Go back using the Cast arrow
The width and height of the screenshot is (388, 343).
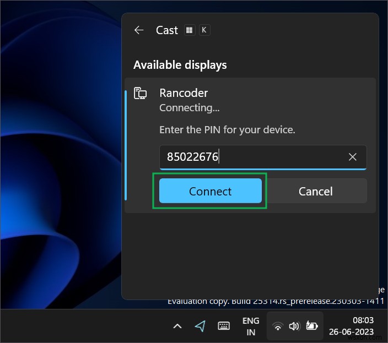pyautogui.click(x=139, y=30)
